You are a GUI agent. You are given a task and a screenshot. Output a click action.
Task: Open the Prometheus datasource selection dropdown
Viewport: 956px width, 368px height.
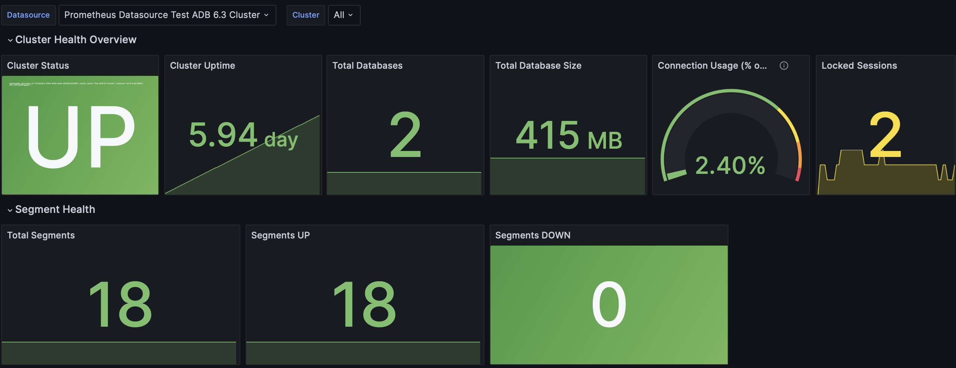pyautogui.click(x=167, y=15)
